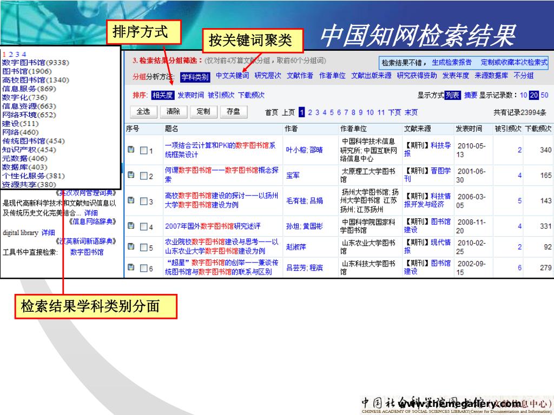Click the 清除 button

[x=173, y=111]
